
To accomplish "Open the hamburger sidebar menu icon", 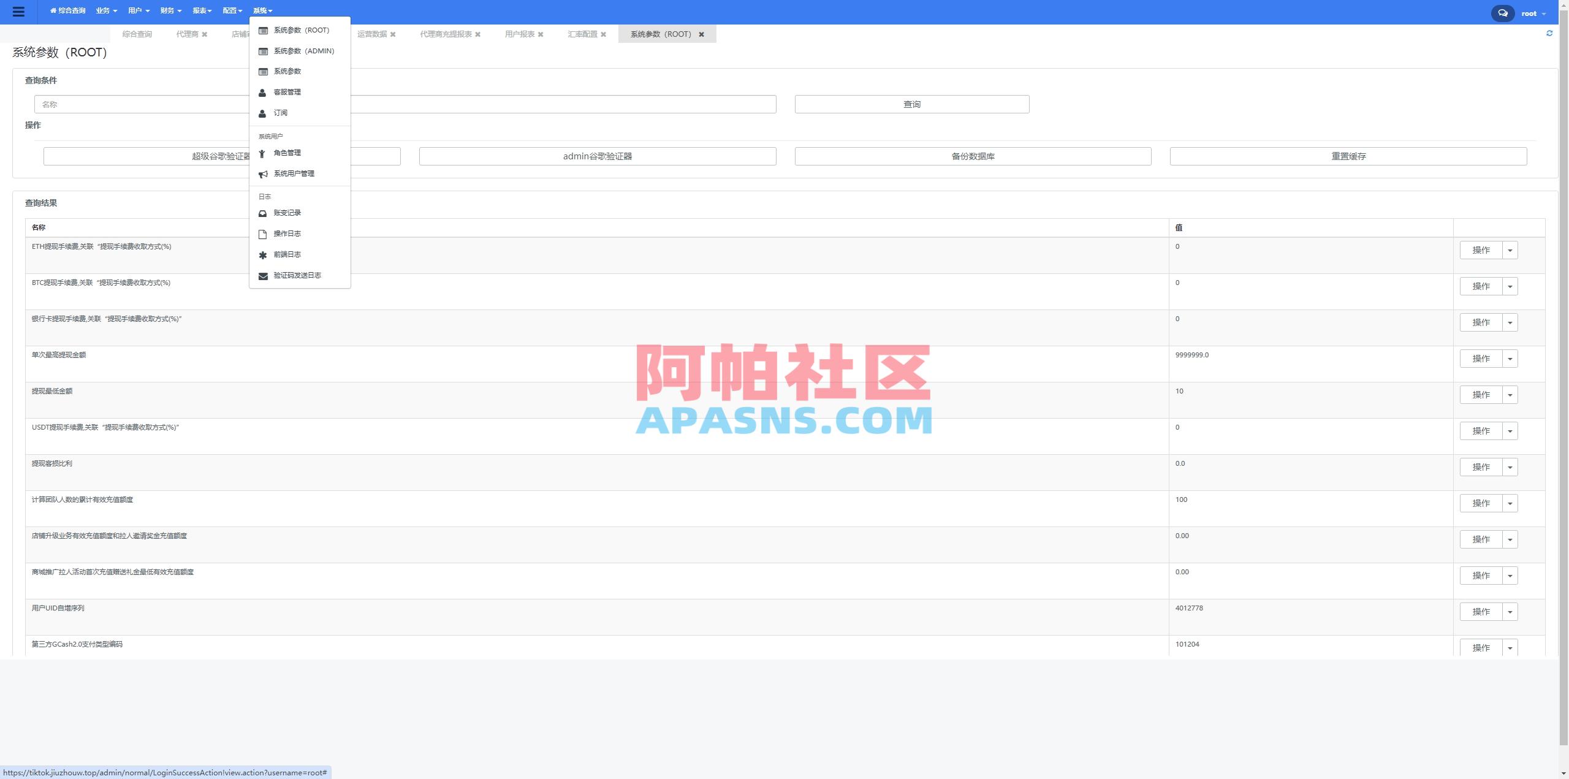I will tap(19, 12).
